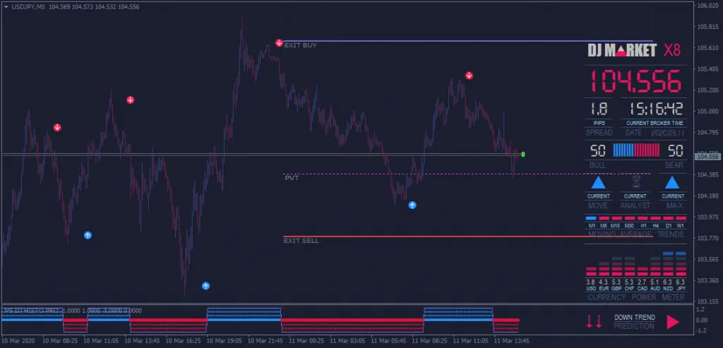Click the X8 version label
This screenshot has height=348, width=723.
coord(672,50)
